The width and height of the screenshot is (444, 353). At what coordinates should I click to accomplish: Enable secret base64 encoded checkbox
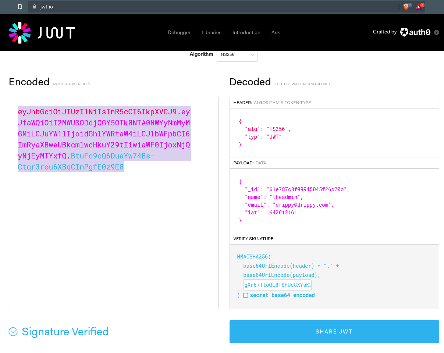click(246, 295)
